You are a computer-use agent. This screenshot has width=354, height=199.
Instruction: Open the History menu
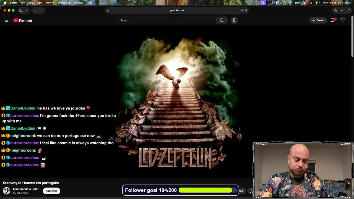point(50,2)
